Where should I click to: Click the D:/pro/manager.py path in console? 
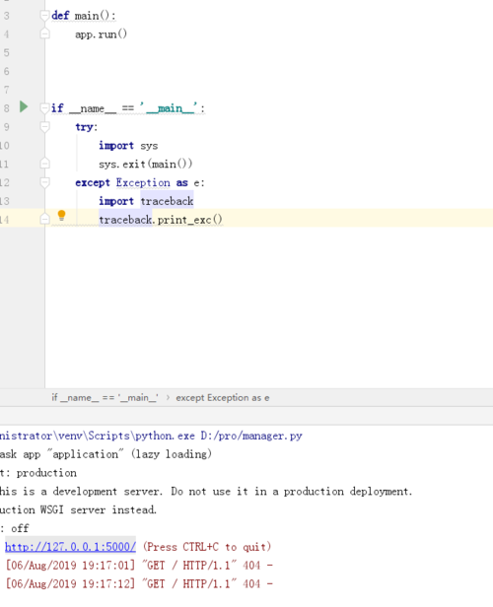coord(251,436)
